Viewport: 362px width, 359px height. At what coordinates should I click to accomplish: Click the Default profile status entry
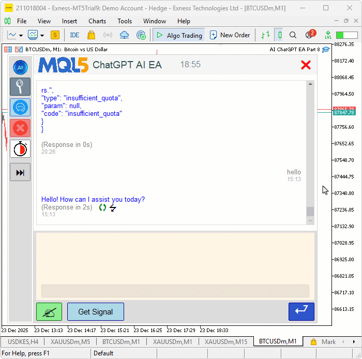tap(103, 353)
